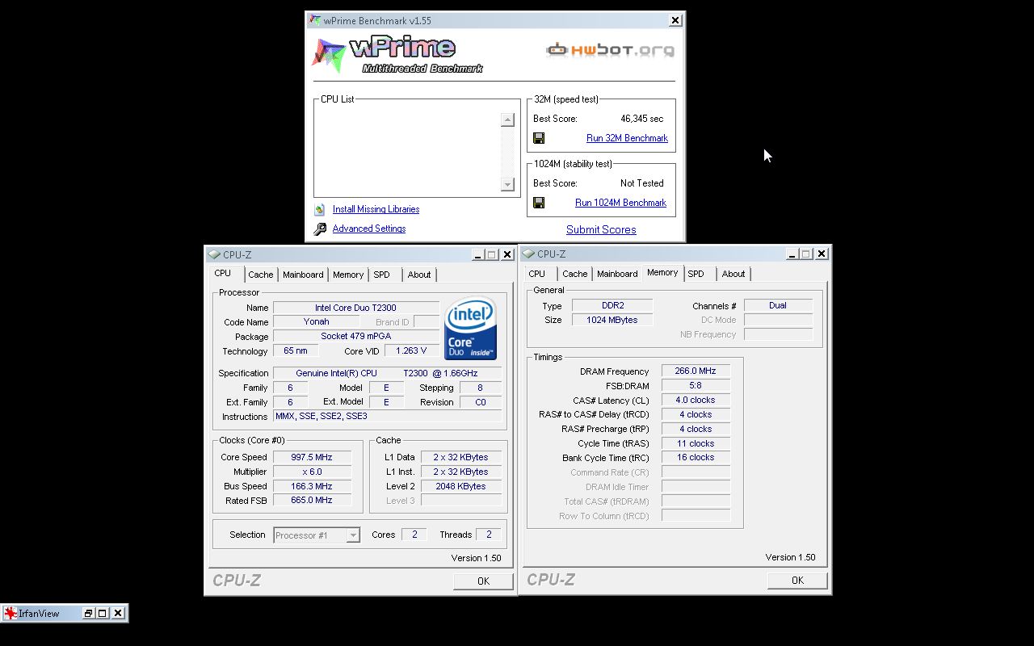This screenshot has height=646, width=1034.
Task: Click the 32M Best Score 46,345 sec
Action: pyautogui.click(x=641, y=119)
